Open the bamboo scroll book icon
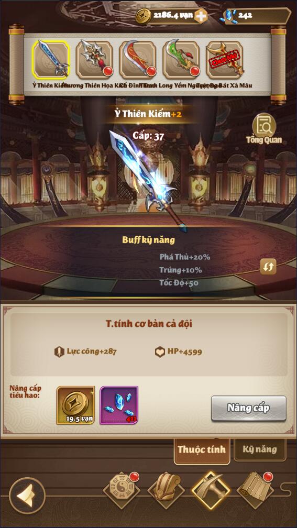 (256, 490)
